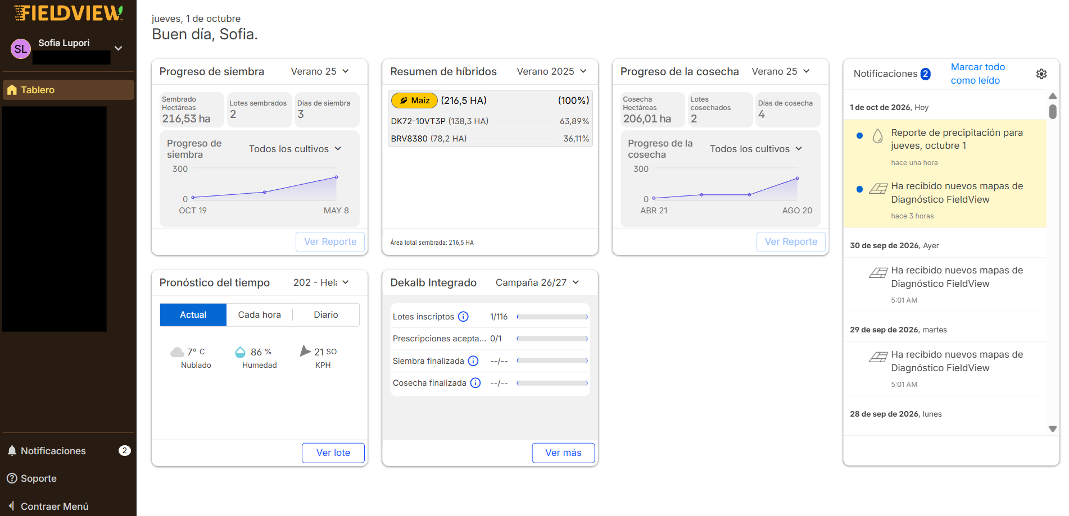
Task: Switch to the Diario weather tab
Action: pyautogui.click(x=326, y=315)
